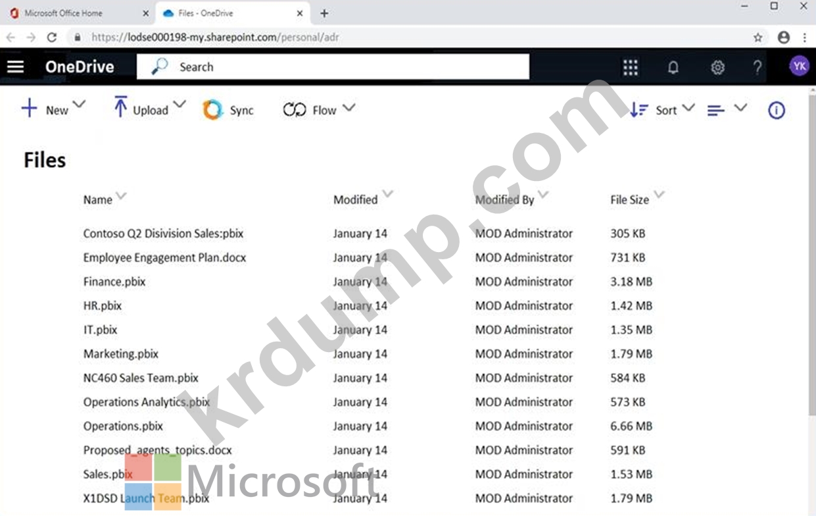Screen dimensions: 816x516
Task: Open the hamburger navigation menu
Action: (15, 66)
